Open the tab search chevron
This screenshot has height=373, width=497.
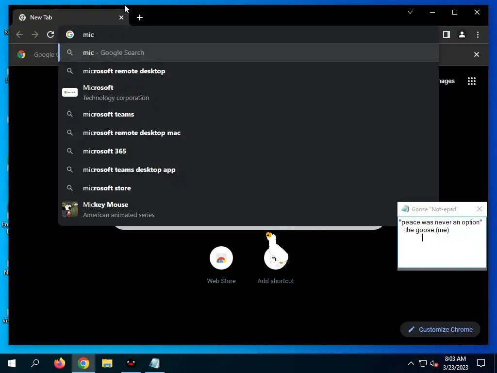(410, 12)
